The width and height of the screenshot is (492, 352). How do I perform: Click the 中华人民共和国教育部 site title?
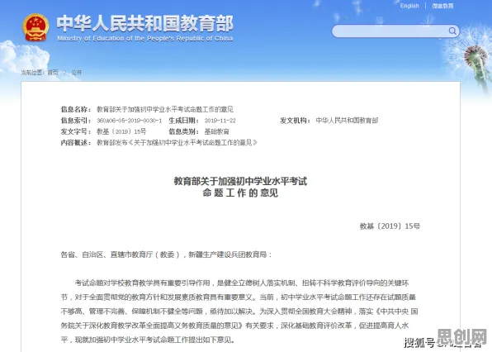point(145,23)
